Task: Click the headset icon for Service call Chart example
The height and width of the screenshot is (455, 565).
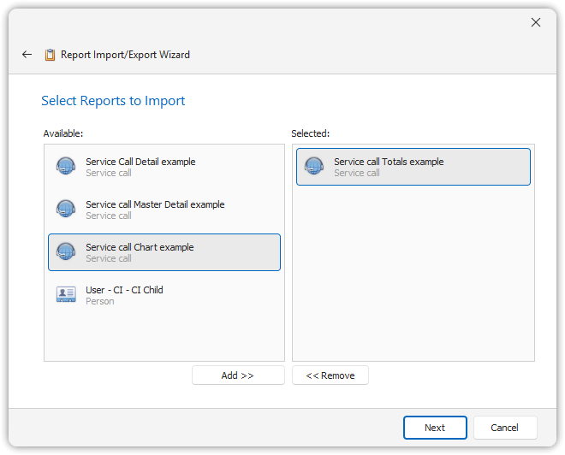Action: 66,252
